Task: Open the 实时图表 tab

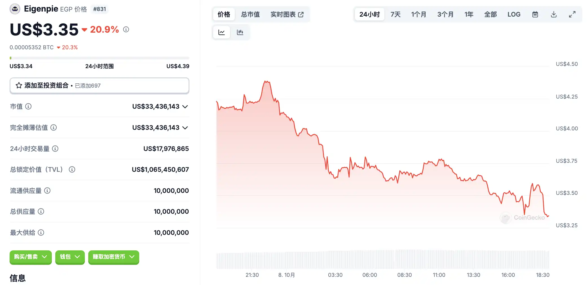Action: point(287,14)
